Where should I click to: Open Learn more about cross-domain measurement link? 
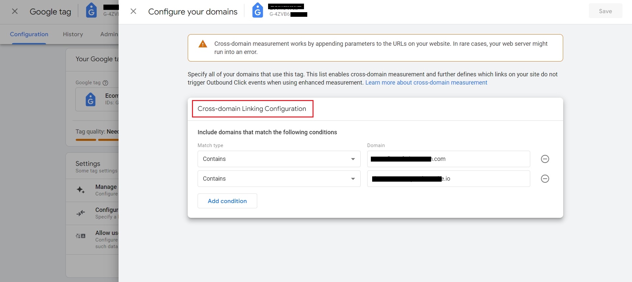click(426, 83)
